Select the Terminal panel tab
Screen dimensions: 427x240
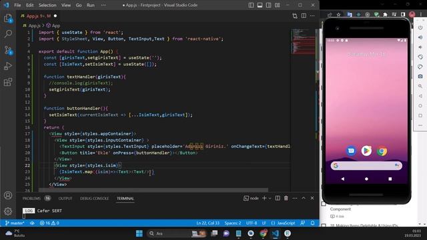point(125,199)
